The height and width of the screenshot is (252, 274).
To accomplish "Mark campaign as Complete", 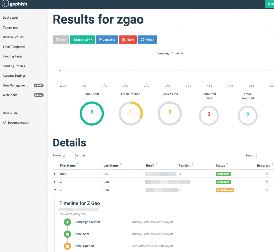I will click(x=107, y=40).
